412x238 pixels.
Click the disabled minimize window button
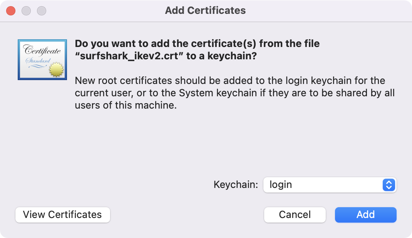tap(26, 11)
